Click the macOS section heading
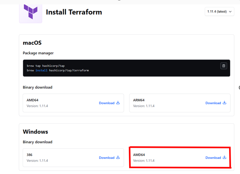 pyautogui.click(x=32, y=43)
